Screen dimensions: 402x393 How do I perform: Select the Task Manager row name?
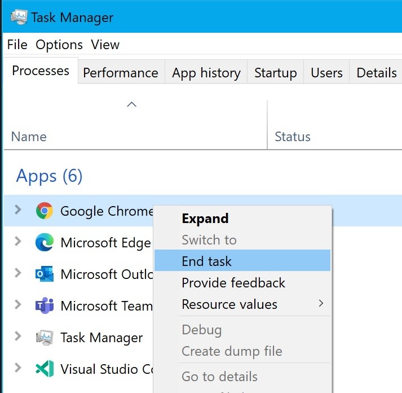101,338
